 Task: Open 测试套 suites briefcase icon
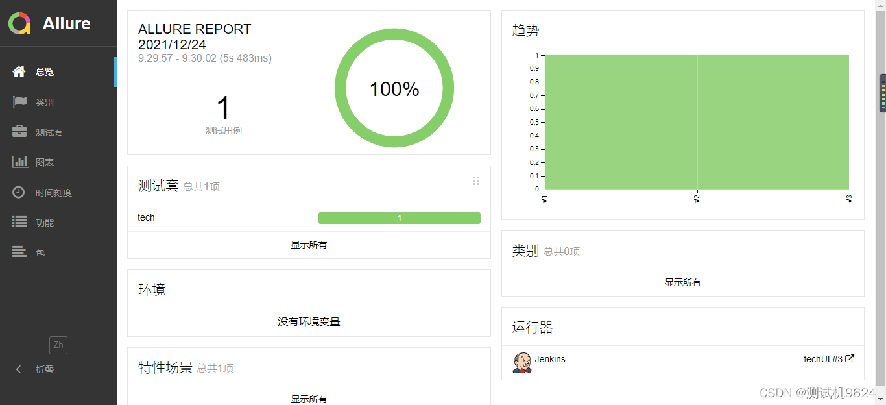coord(19,132)
